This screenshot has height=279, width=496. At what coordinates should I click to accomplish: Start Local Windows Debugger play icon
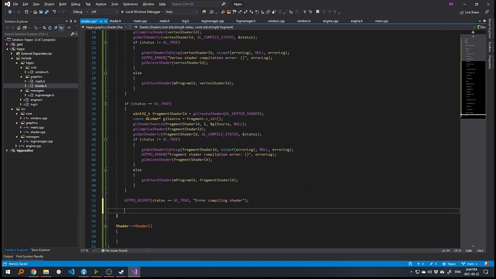122,12
